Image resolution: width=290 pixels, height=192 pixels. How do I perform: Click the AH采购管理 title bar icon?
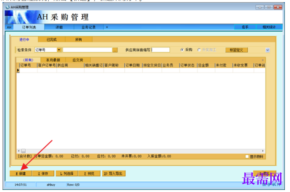click(x=8, y=7)
